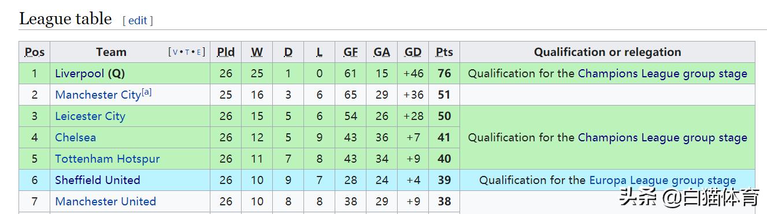
Task: Click footnote [a] next to Manchester City
Action: click(x=146, y=92)
